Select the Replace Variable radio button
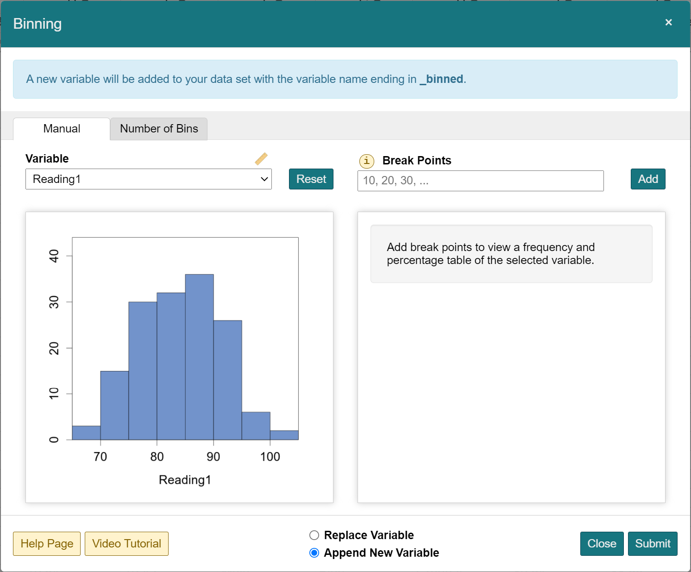This screenshot has height=572, width=691. (314, 535)
